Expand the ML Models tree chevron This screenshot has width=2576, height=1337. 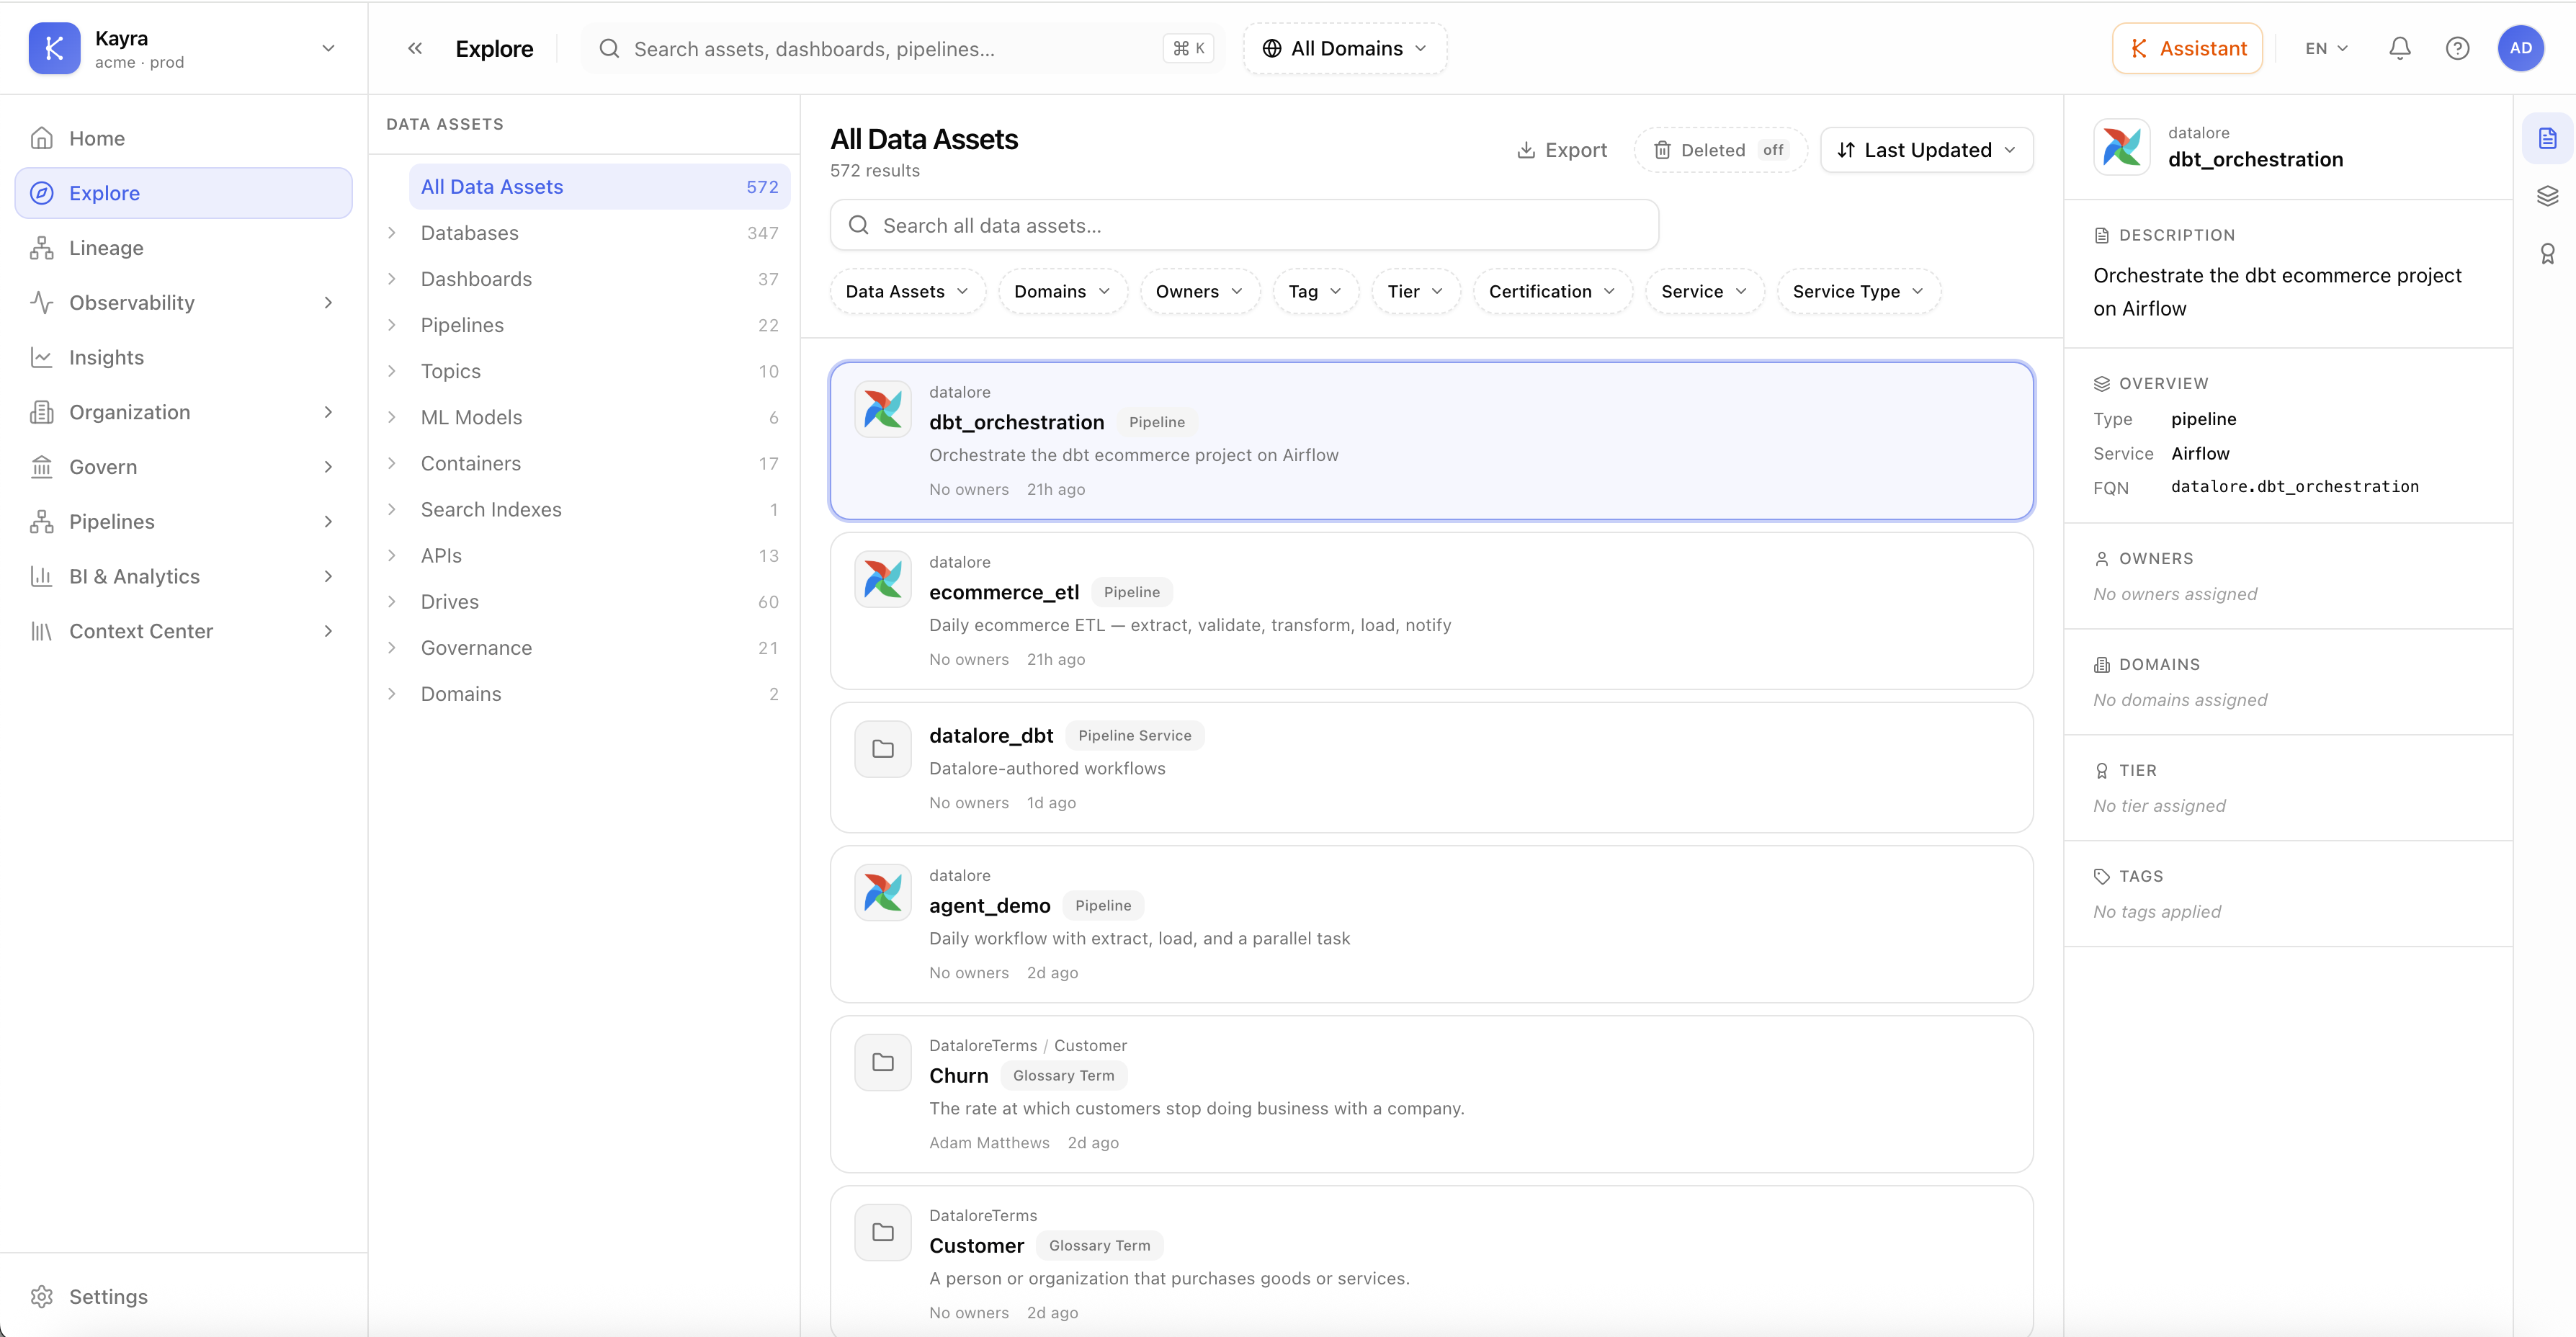(x=392, y=417)
